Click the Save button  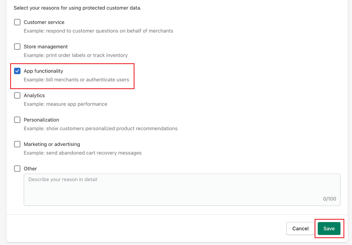click(329, 229)
